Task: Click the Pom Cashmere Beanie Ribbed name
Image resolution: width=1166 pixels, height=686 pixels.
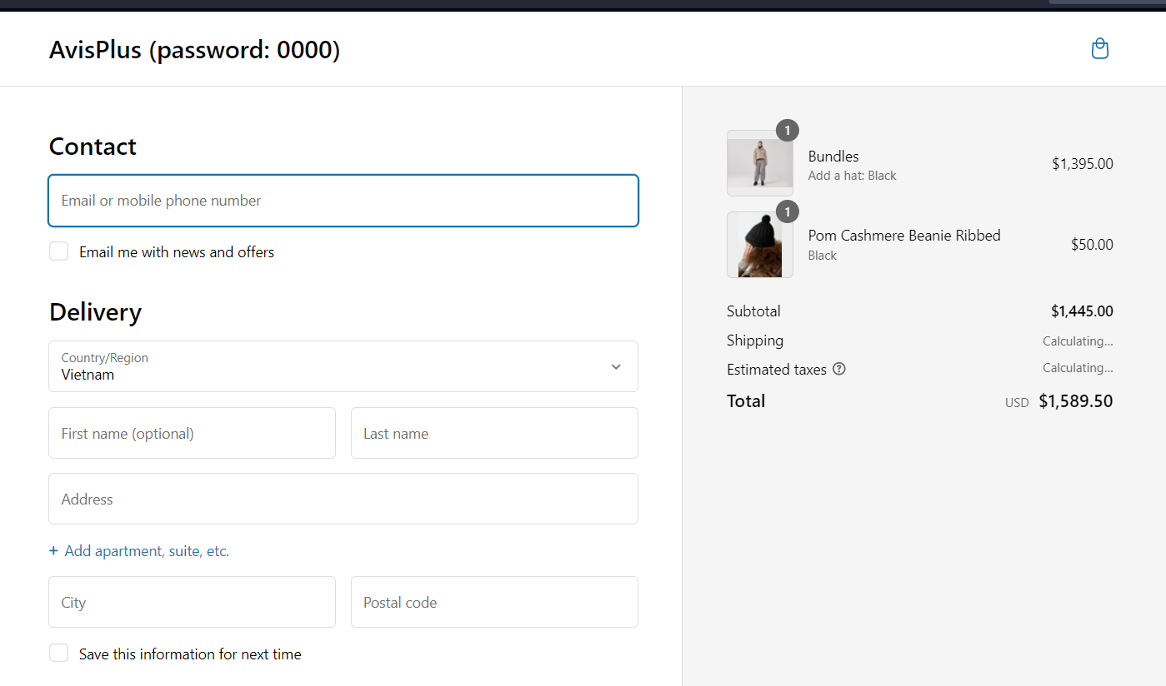Action: [x=903, y=236]
